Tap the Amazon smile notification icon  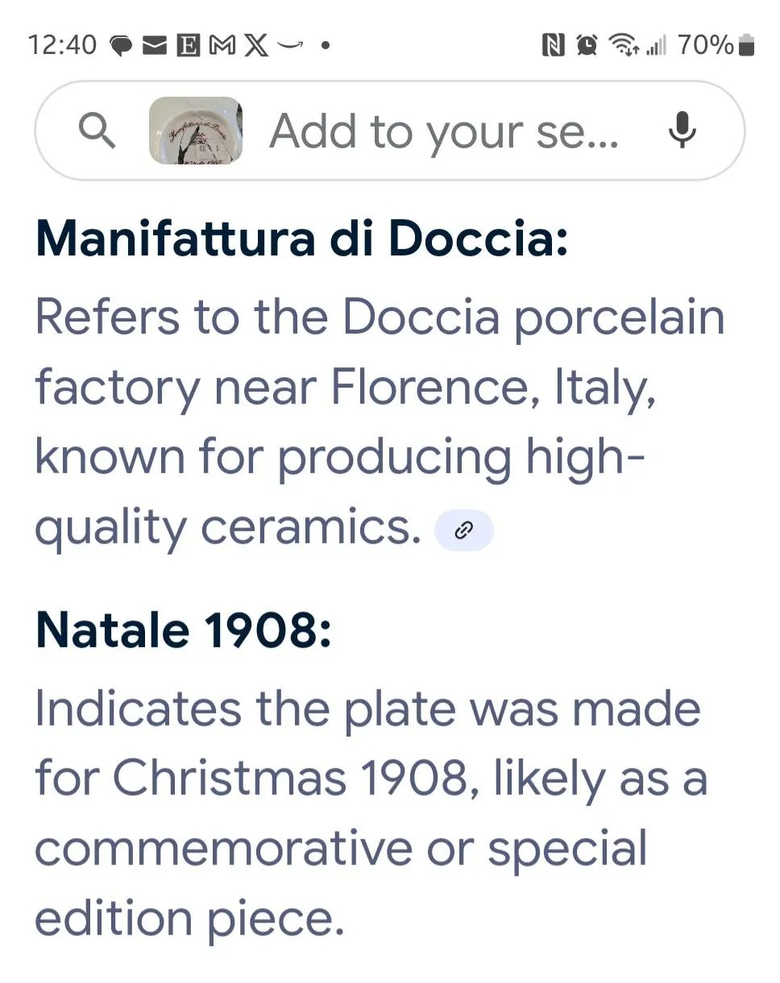point(290,45)
